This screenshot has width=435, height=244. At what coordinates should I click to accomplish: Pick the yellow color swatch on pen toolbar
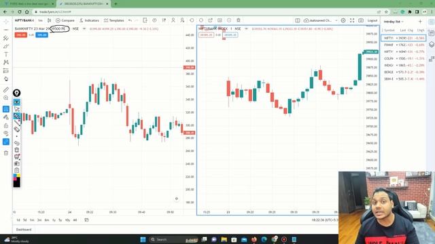pos(18,176)
